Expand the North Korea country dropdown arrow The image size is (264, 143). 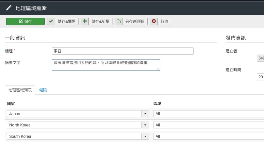coord(145,125)
